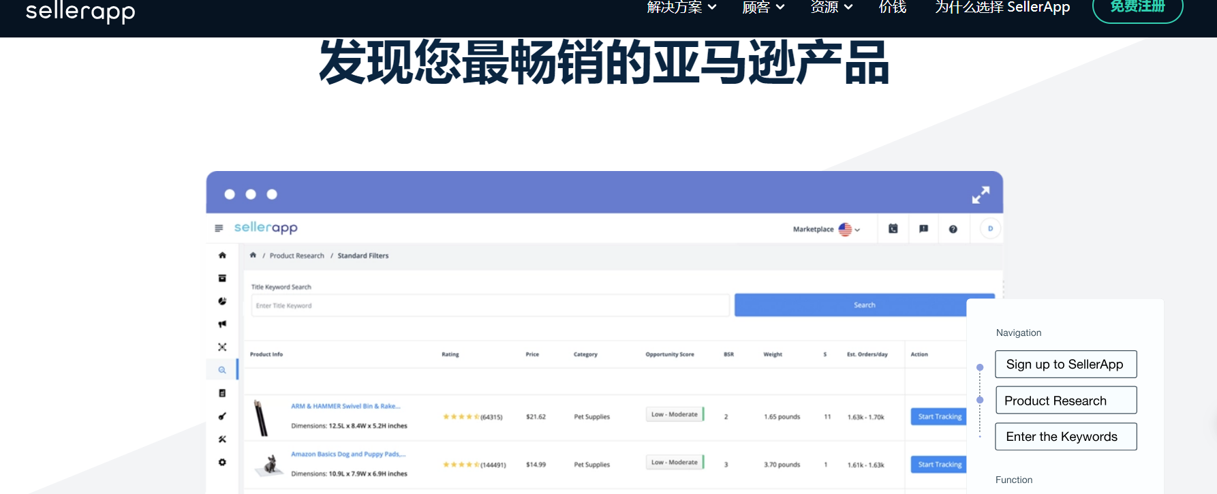Click the ARM & HAMMER product thumbnail
The image size is (1217, 494).
point(261,418)
